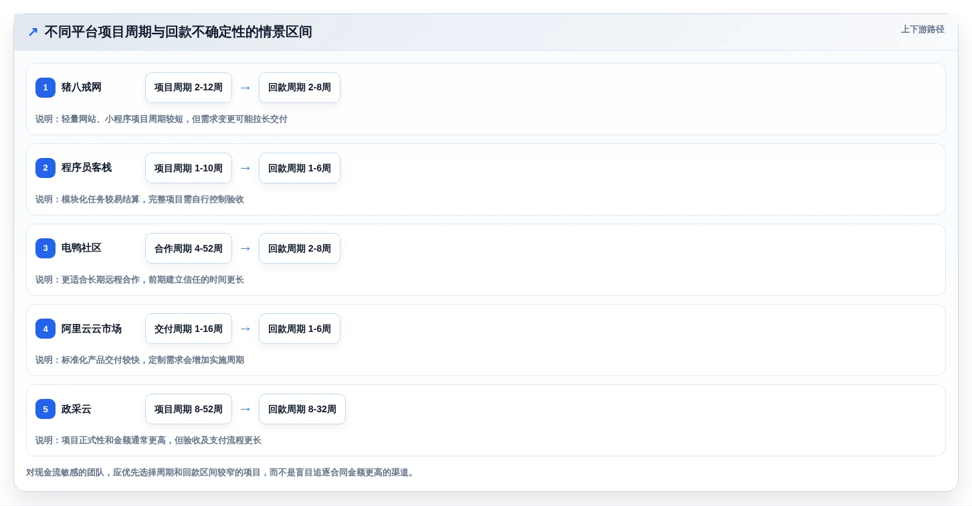Image resolution: width=972 pixels, height=506 pixels.
Task: Click the 程序员客栈 platform name
Action: pyautogui.click(x=86, y=168)
